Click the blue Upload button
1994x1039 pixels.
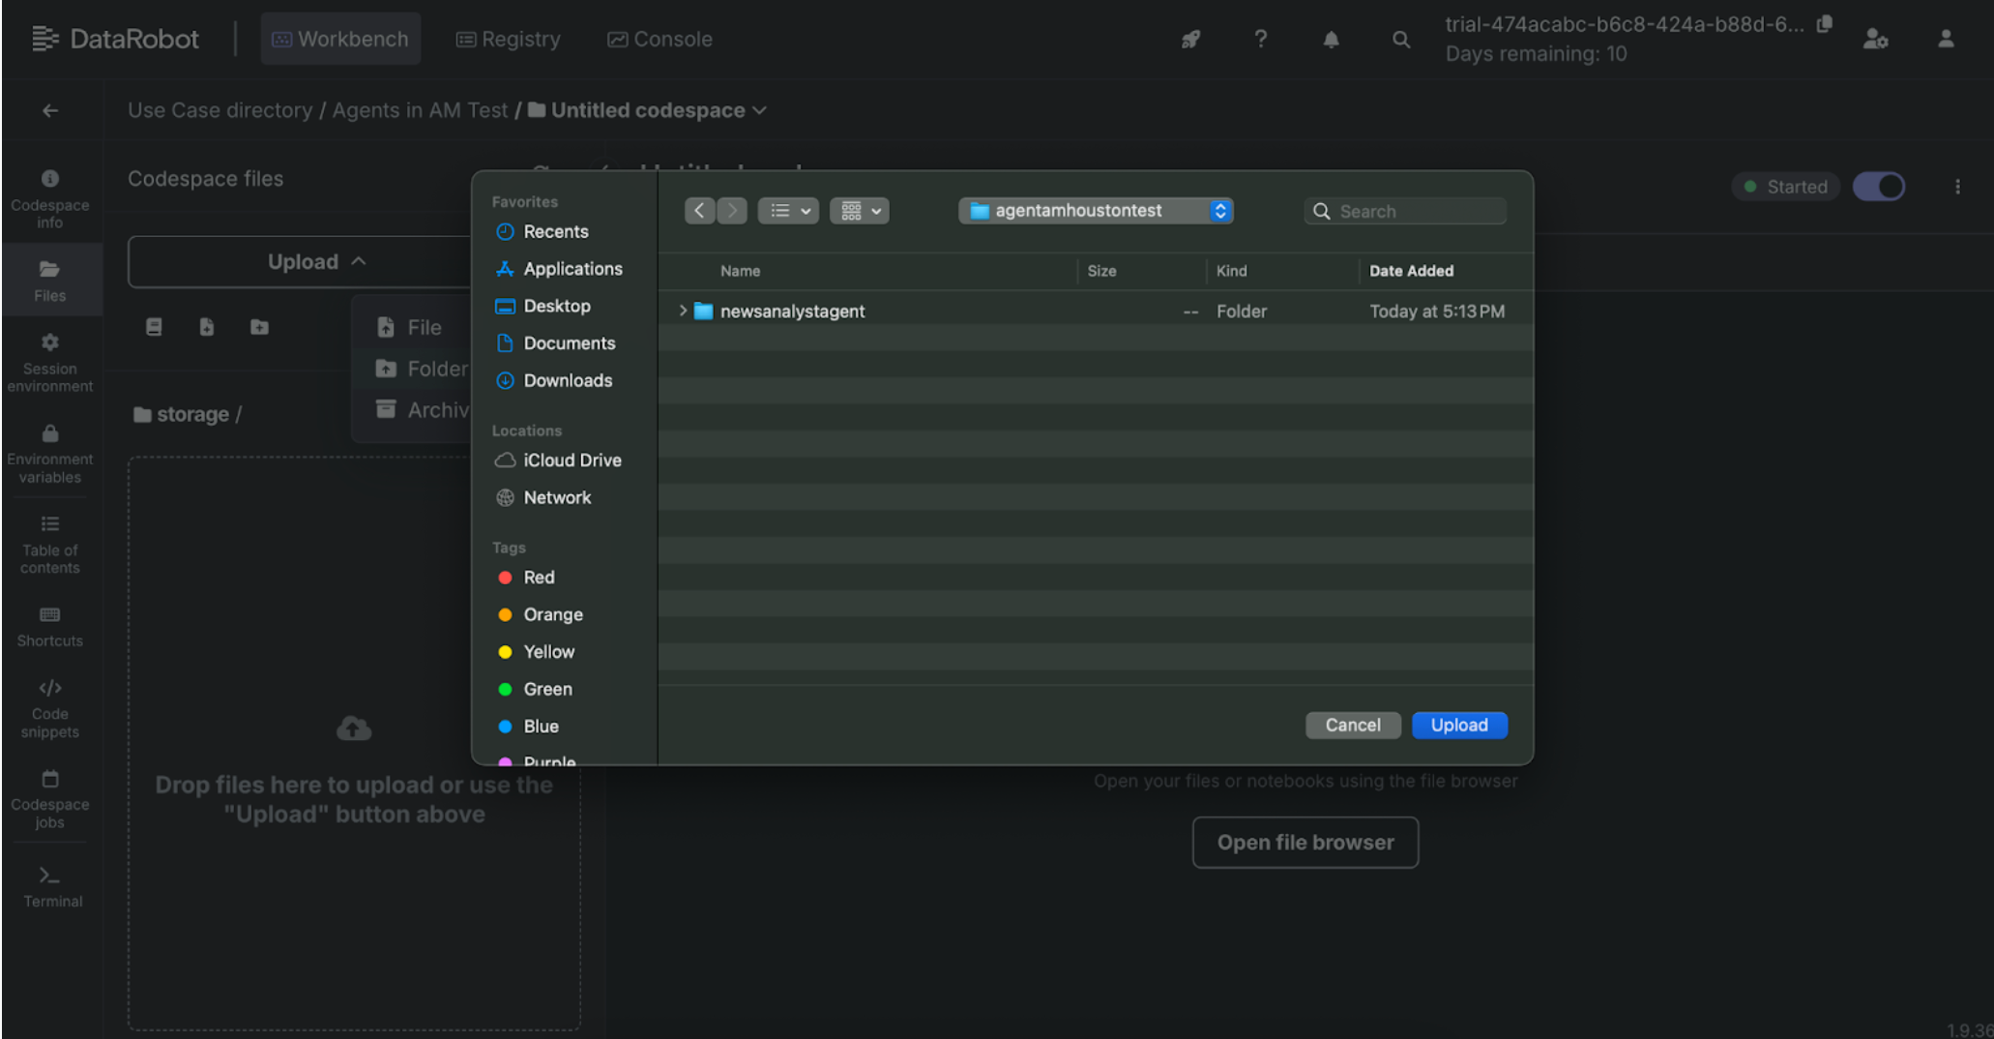[1458, 725]
